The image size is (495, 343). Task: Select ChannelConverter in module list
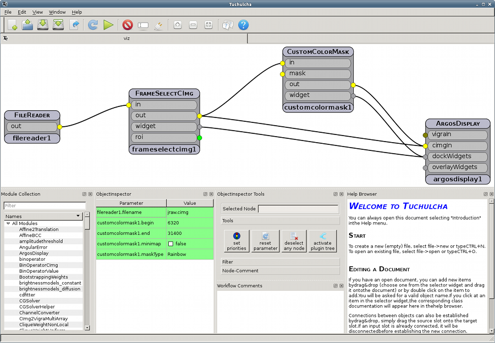coord(40,313)
